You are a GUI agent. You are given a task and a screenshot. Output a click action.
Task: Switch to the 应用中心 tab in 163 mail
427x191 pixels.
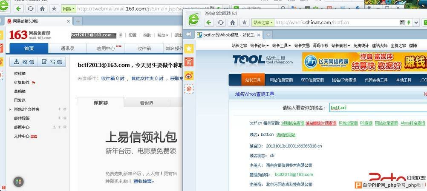(106, 48)
